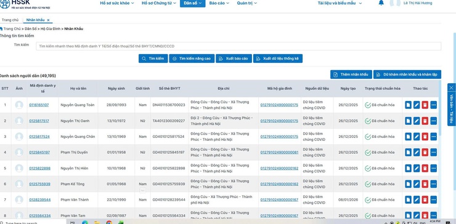This screenshot has width=456, height=224.
Task: Edit Phạm Thị Duyến's row with pencil icon
Action: click(417, 152)
